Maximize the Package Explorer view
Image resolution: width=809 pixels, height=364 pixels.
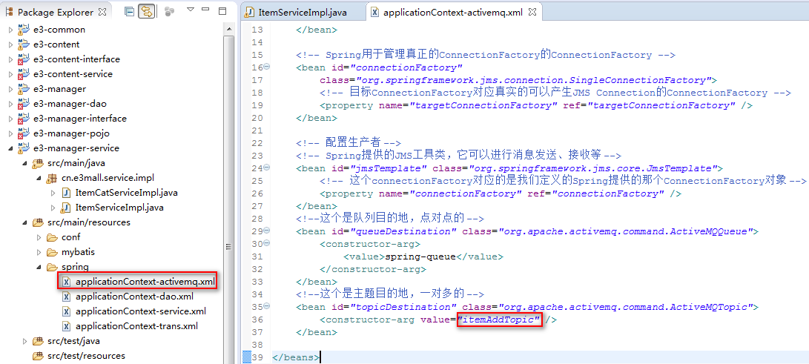click(222, 11)
